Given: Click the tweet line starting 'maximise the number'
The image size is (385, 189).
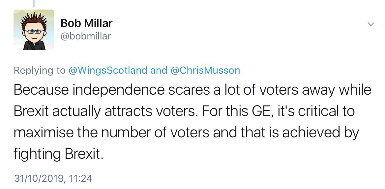Looking at the screenshot, I should tap(186, 133).
